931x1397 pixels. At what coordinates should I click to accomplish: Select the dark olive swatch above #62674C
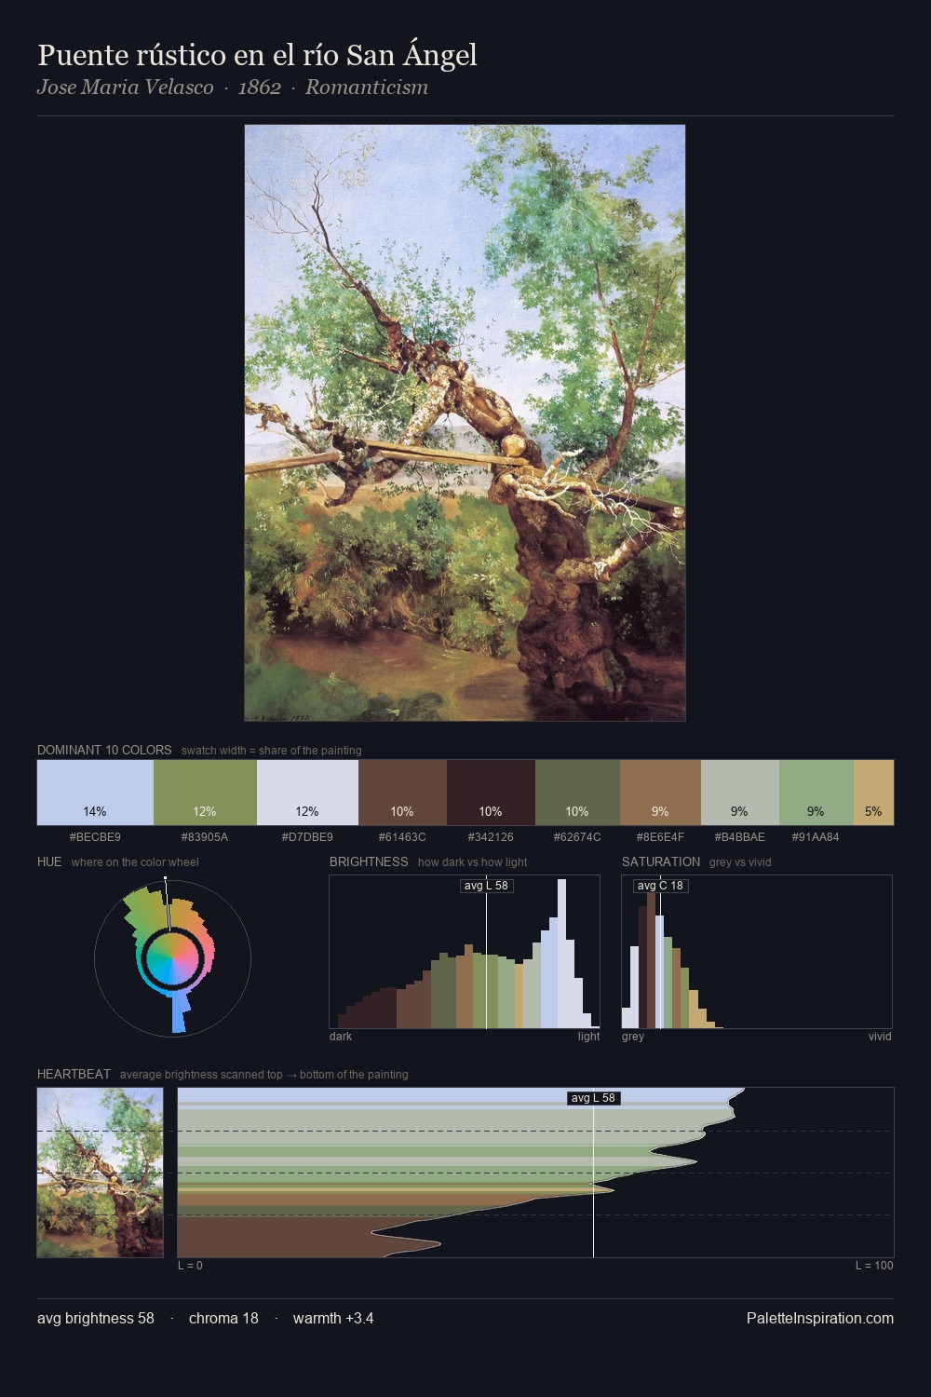(x=577, y=793)
